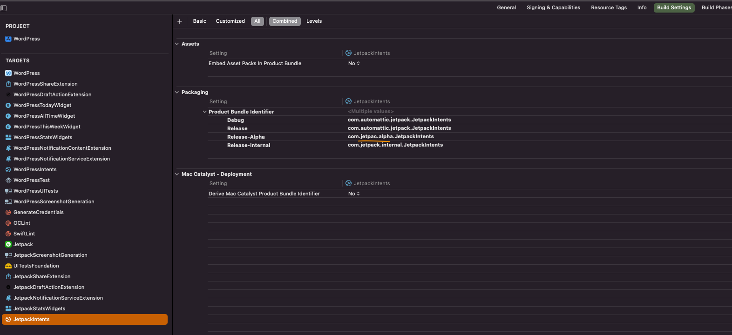Collapse the Mac Catalyst - Deployment section
Image resolution: width=732 pixels, height=335 pixels.
click(177, 174)
